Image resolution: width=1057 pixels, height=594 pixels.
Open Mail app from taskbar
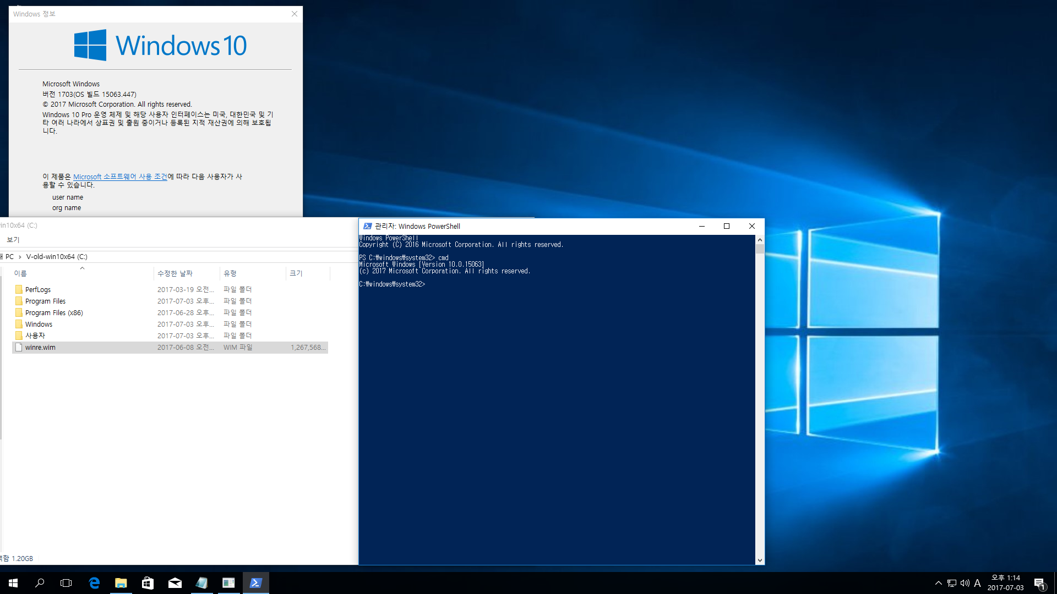pos(175,583)
